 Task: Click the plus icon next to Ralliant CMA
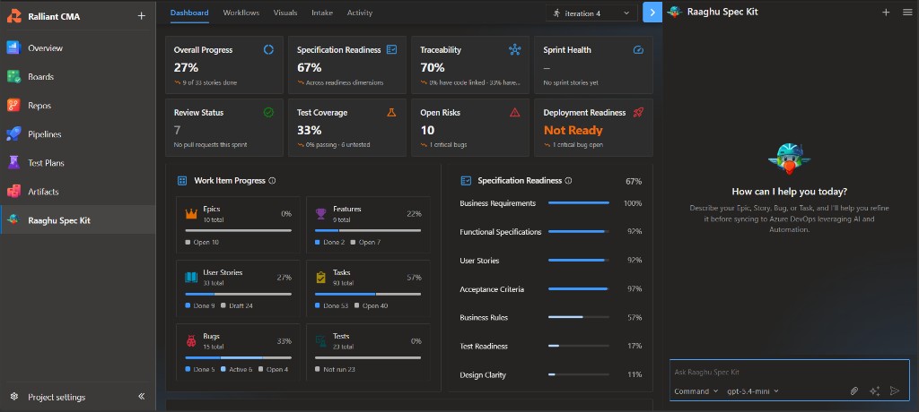pyautogui.click(x=141, y=16)
